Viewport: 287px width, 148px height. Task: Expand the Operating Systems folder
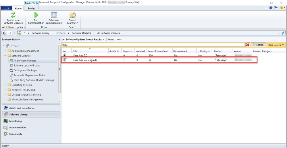tap(5, 85)
